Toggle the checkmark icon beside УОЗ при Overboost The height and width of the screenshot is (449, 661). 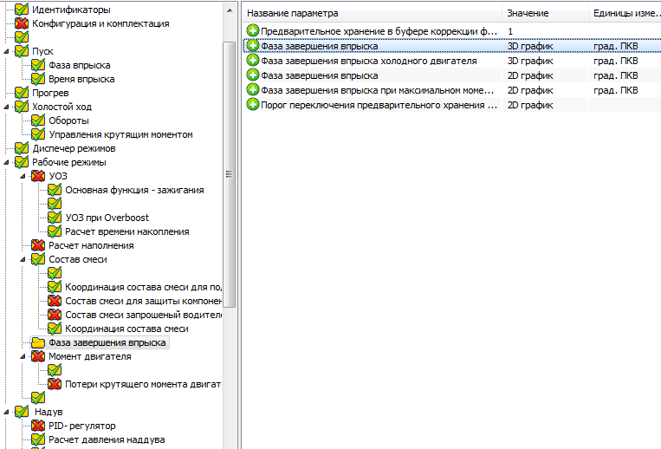pos(55,218)
